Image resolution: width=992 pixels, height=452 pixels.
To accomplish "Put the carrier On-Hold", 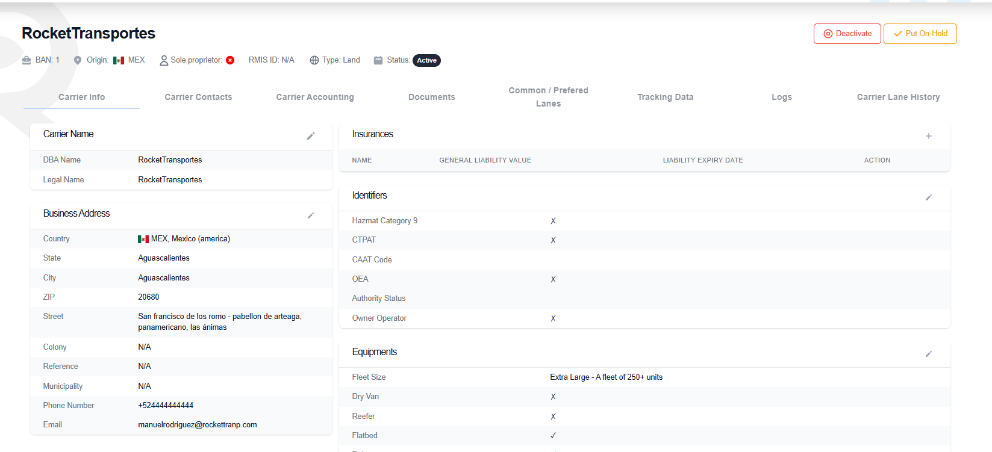I will (x=920, y=34).
